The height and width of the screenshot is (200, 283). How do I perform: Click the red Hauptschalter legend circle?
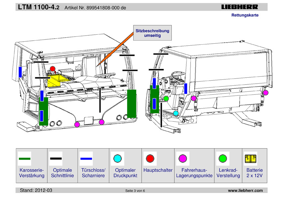coord(150,158)
